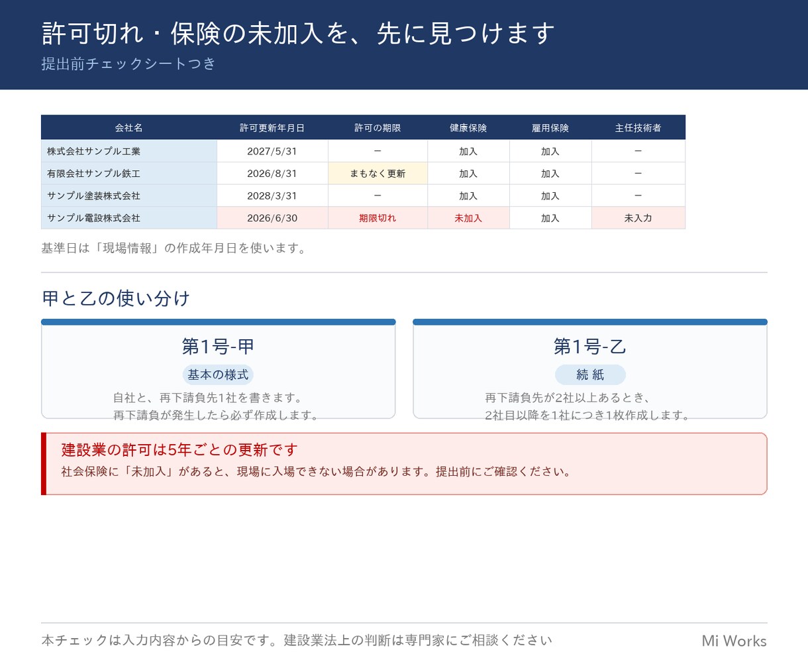Click the まもなく更新 status cell
Image resolution: width=808 pixels, height=668 pixels.
point(378,174)
